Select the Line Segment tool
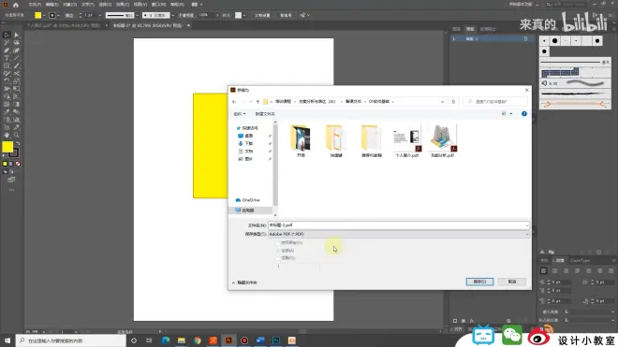The height and width of the screenshot is (347, 618). (17, 58)
